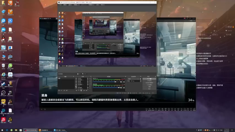Toggle visibility eye of the second source
Image resolution: width=235 pixels, height=132 pixels.
tap(88, 80)
